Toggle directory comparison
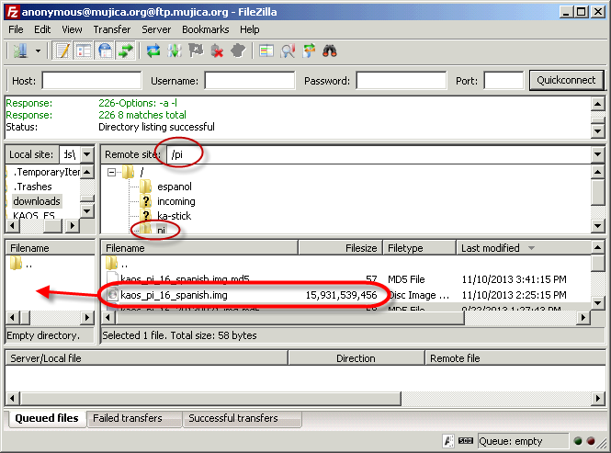Screen dimensions: 611x453 pos(288,51)
